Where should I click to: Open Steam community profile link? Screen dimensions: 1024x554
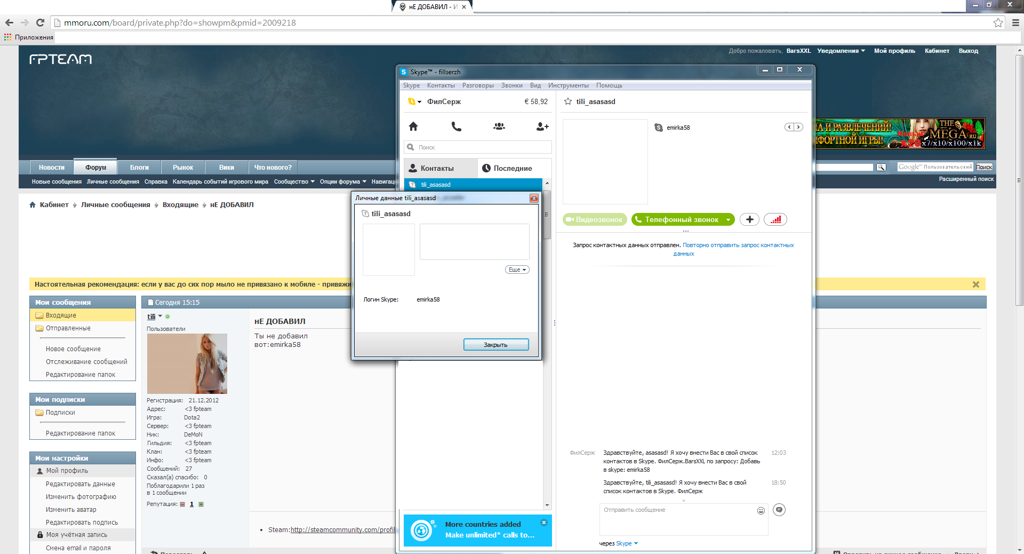[x=343, y=529]
